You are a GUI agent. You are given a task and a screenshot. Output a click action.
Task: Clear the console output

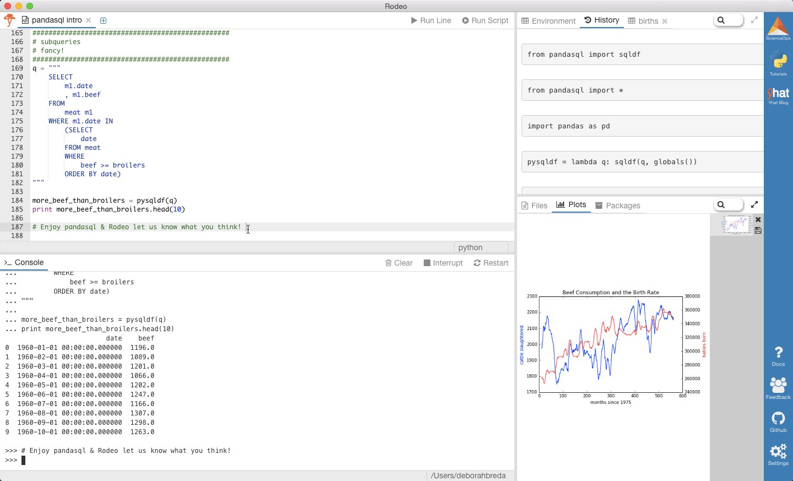[399, 263]
